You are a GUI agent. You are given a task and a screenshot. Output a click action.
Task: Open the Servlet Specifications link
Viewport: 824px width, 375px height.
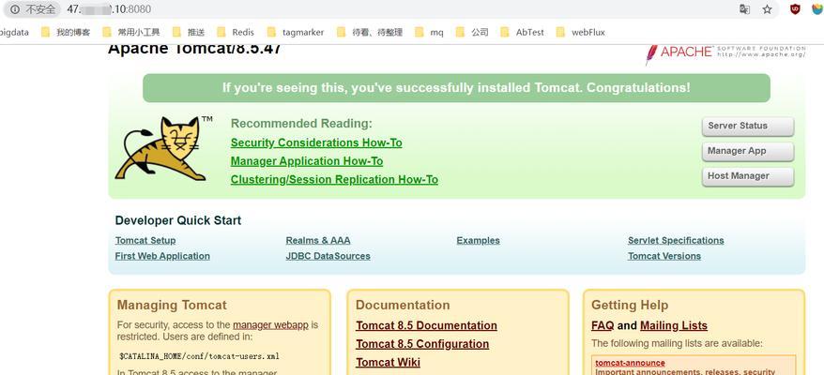(676, 241)
